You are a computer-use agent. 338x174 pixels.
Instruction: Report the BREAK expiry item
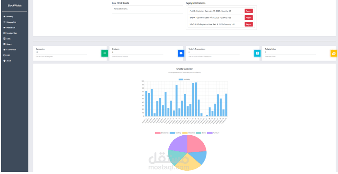click(248, 18)
